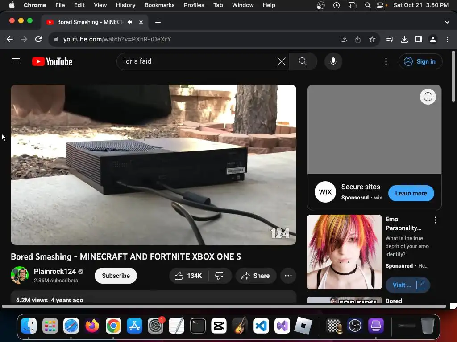Open Terminal from the Dock

(198, 326)
